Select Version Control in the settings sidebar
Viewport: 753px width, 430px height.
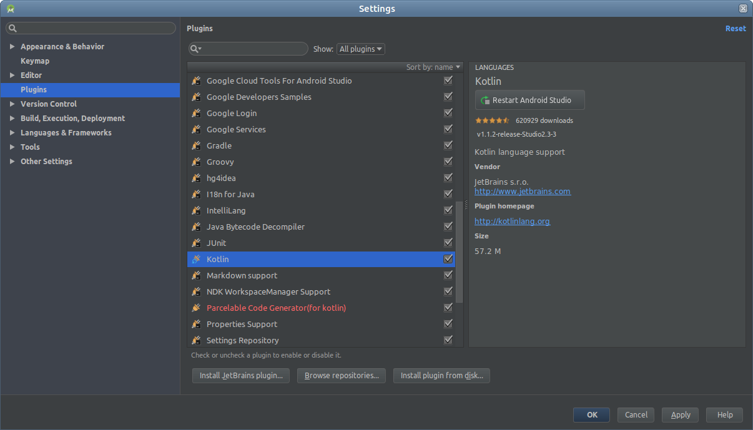[x=49, y=104]
